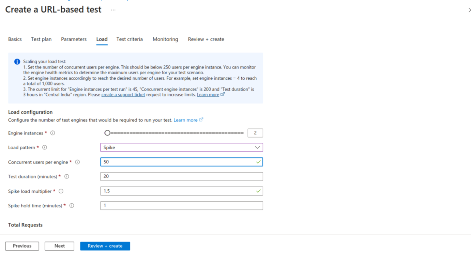Open the Monitoring tab
This screenshot has width=471, height=253.
pyautogui.click(x=165, y=39)
